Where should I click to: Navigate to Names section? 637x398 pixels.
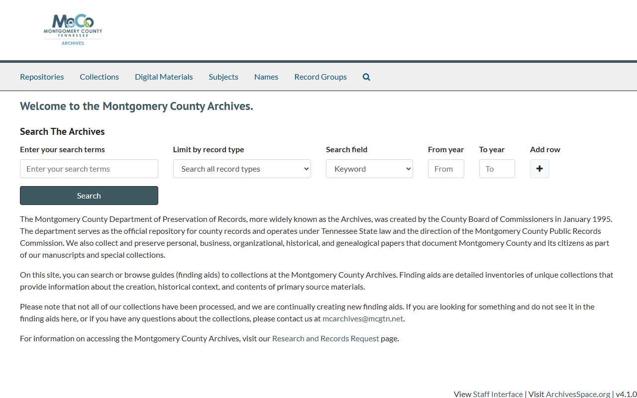tap(266, 77)
